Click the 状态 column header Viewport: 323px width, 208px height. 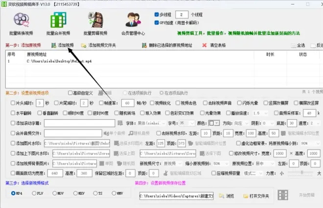coord(303,54)
